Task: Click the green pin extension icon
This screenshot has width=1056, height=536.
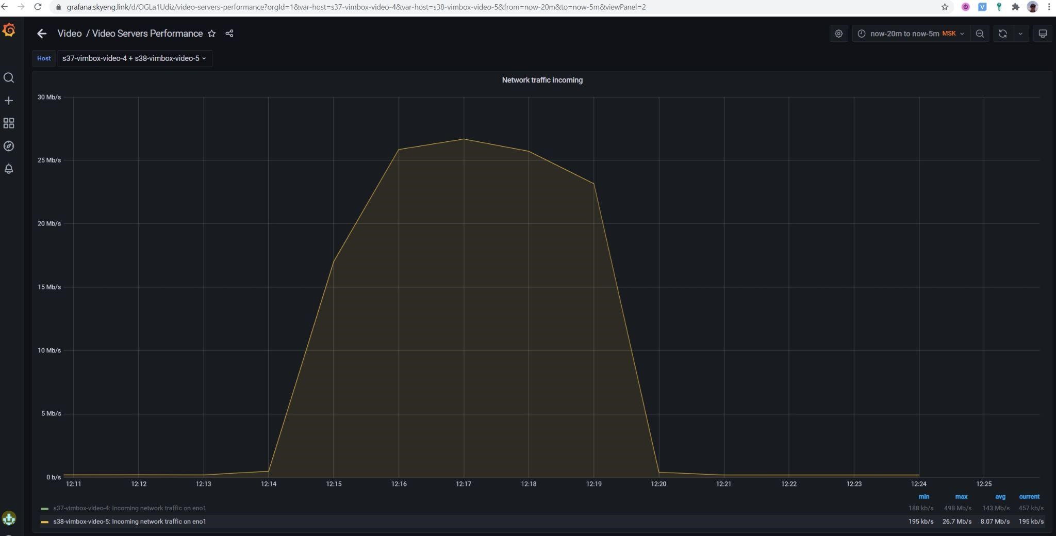Action: coord(999,7)
